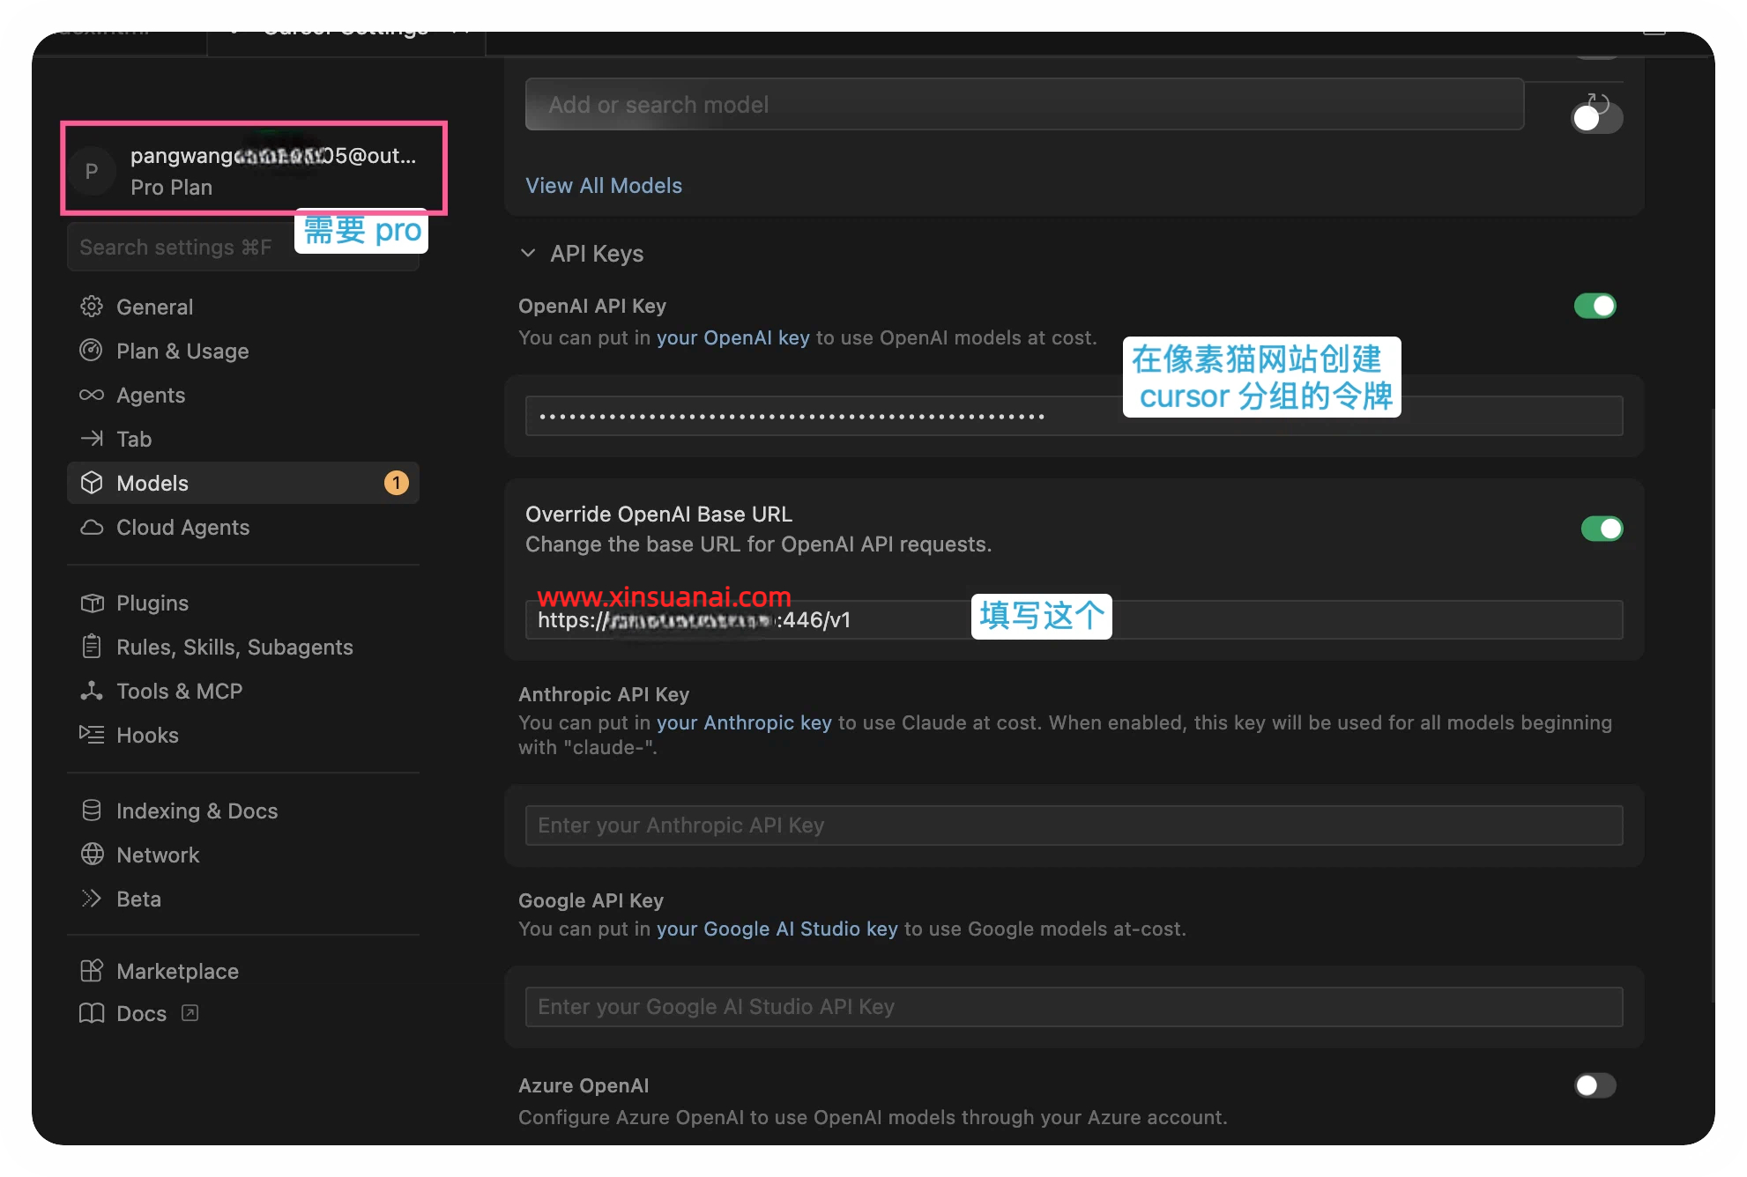Click the masked OpenAI API key field
The image size is (1747, 1177).
pos(1074,416)
